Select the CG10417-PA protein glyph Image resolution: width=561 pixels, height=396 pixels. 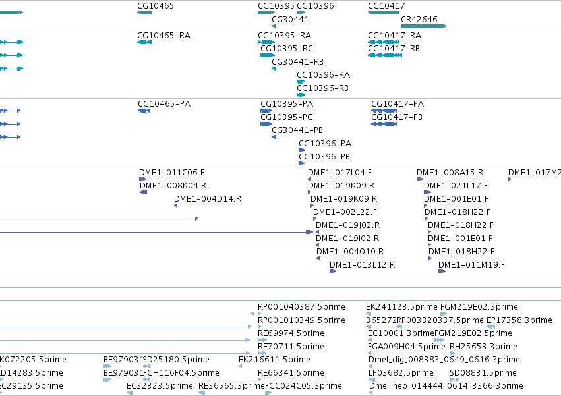384,111
